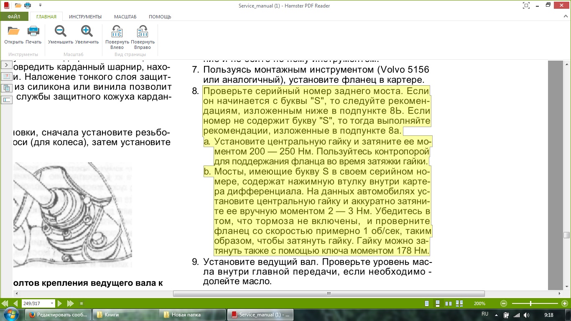Screen dimensions: 571x321
Task: Switch to single page view mode
Action: click(x=427, y=303)
